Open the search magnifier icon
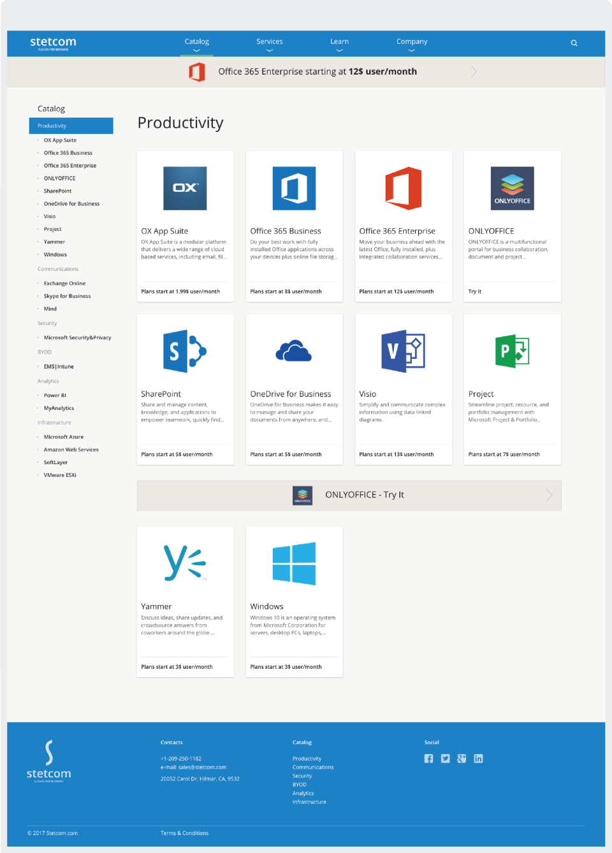 point(574,43)
